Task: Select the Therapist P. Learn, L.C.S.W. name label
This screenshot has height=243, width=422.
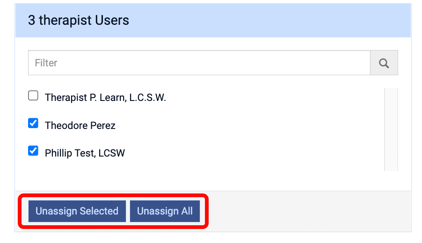Action: pyautogui.click(x=105, y=98)
